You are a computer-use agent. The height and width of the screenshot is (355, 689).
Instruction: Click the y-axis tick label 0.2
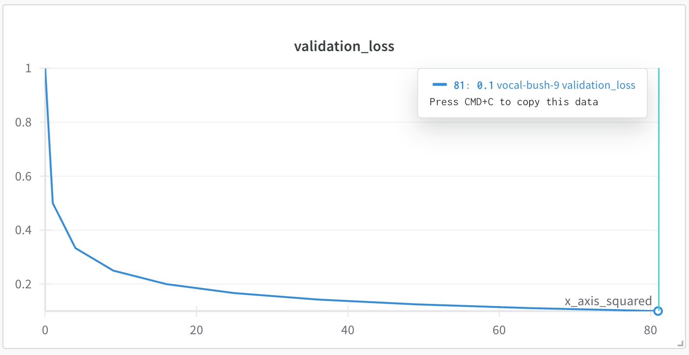23,284
